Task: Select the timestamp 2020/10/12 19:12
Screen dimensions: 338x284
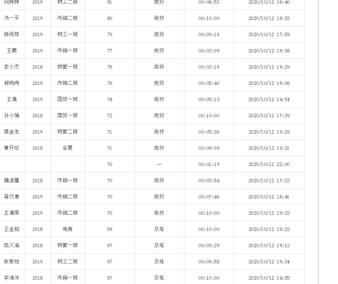Action: 269,245
